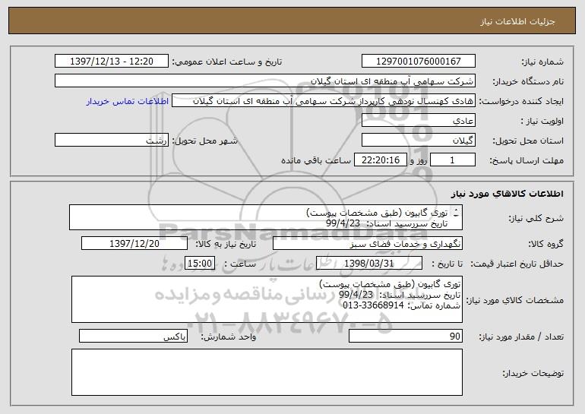Image resolution: width=585 pixels, height=414 pixels.
Task: Click the empty توضیحات خریدار text area
Action: (x=267, y=372)
